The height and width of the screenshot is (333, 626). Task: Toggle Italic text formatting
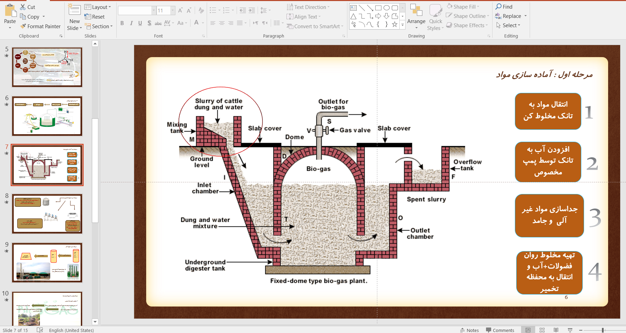tap(131, 23)
